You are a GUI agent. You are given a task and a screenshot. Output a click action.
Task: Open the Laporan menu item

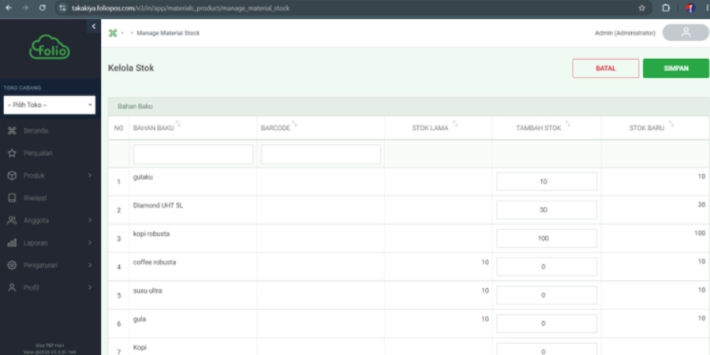(35, 243)
